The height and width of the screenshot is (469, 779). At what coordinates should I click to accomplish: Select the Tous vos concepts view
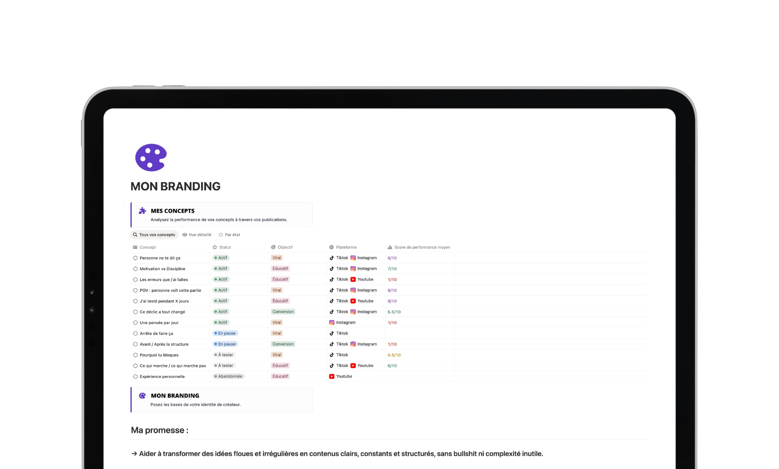(154, 234)
